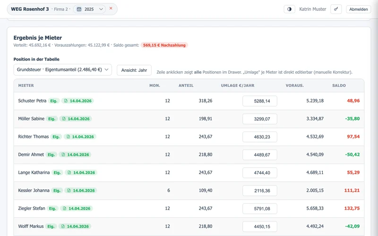Open the 2025 year dropdown

click(x=89, y=9)
